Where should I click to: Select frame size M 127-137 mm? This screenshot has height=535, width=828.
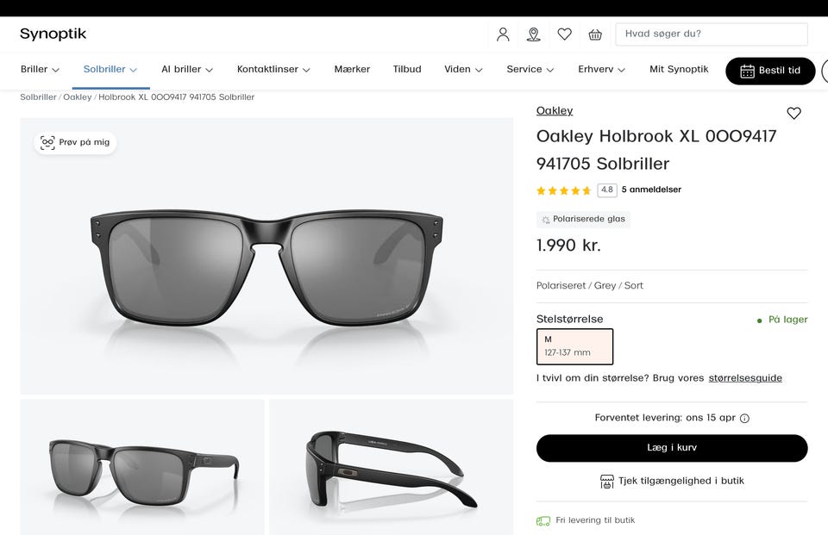(574, 346)
